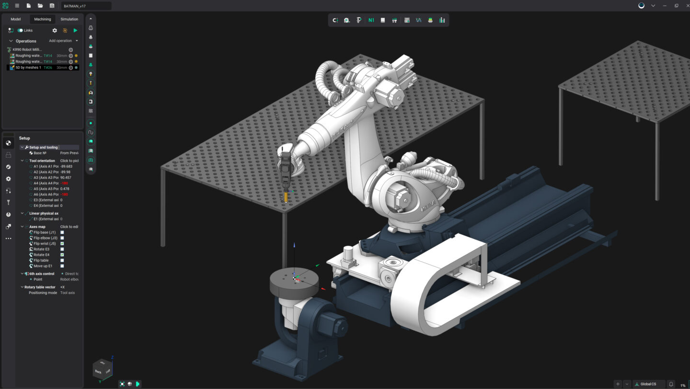
Task: Open the N1 G-code programs tool
Action: point(371,20)
